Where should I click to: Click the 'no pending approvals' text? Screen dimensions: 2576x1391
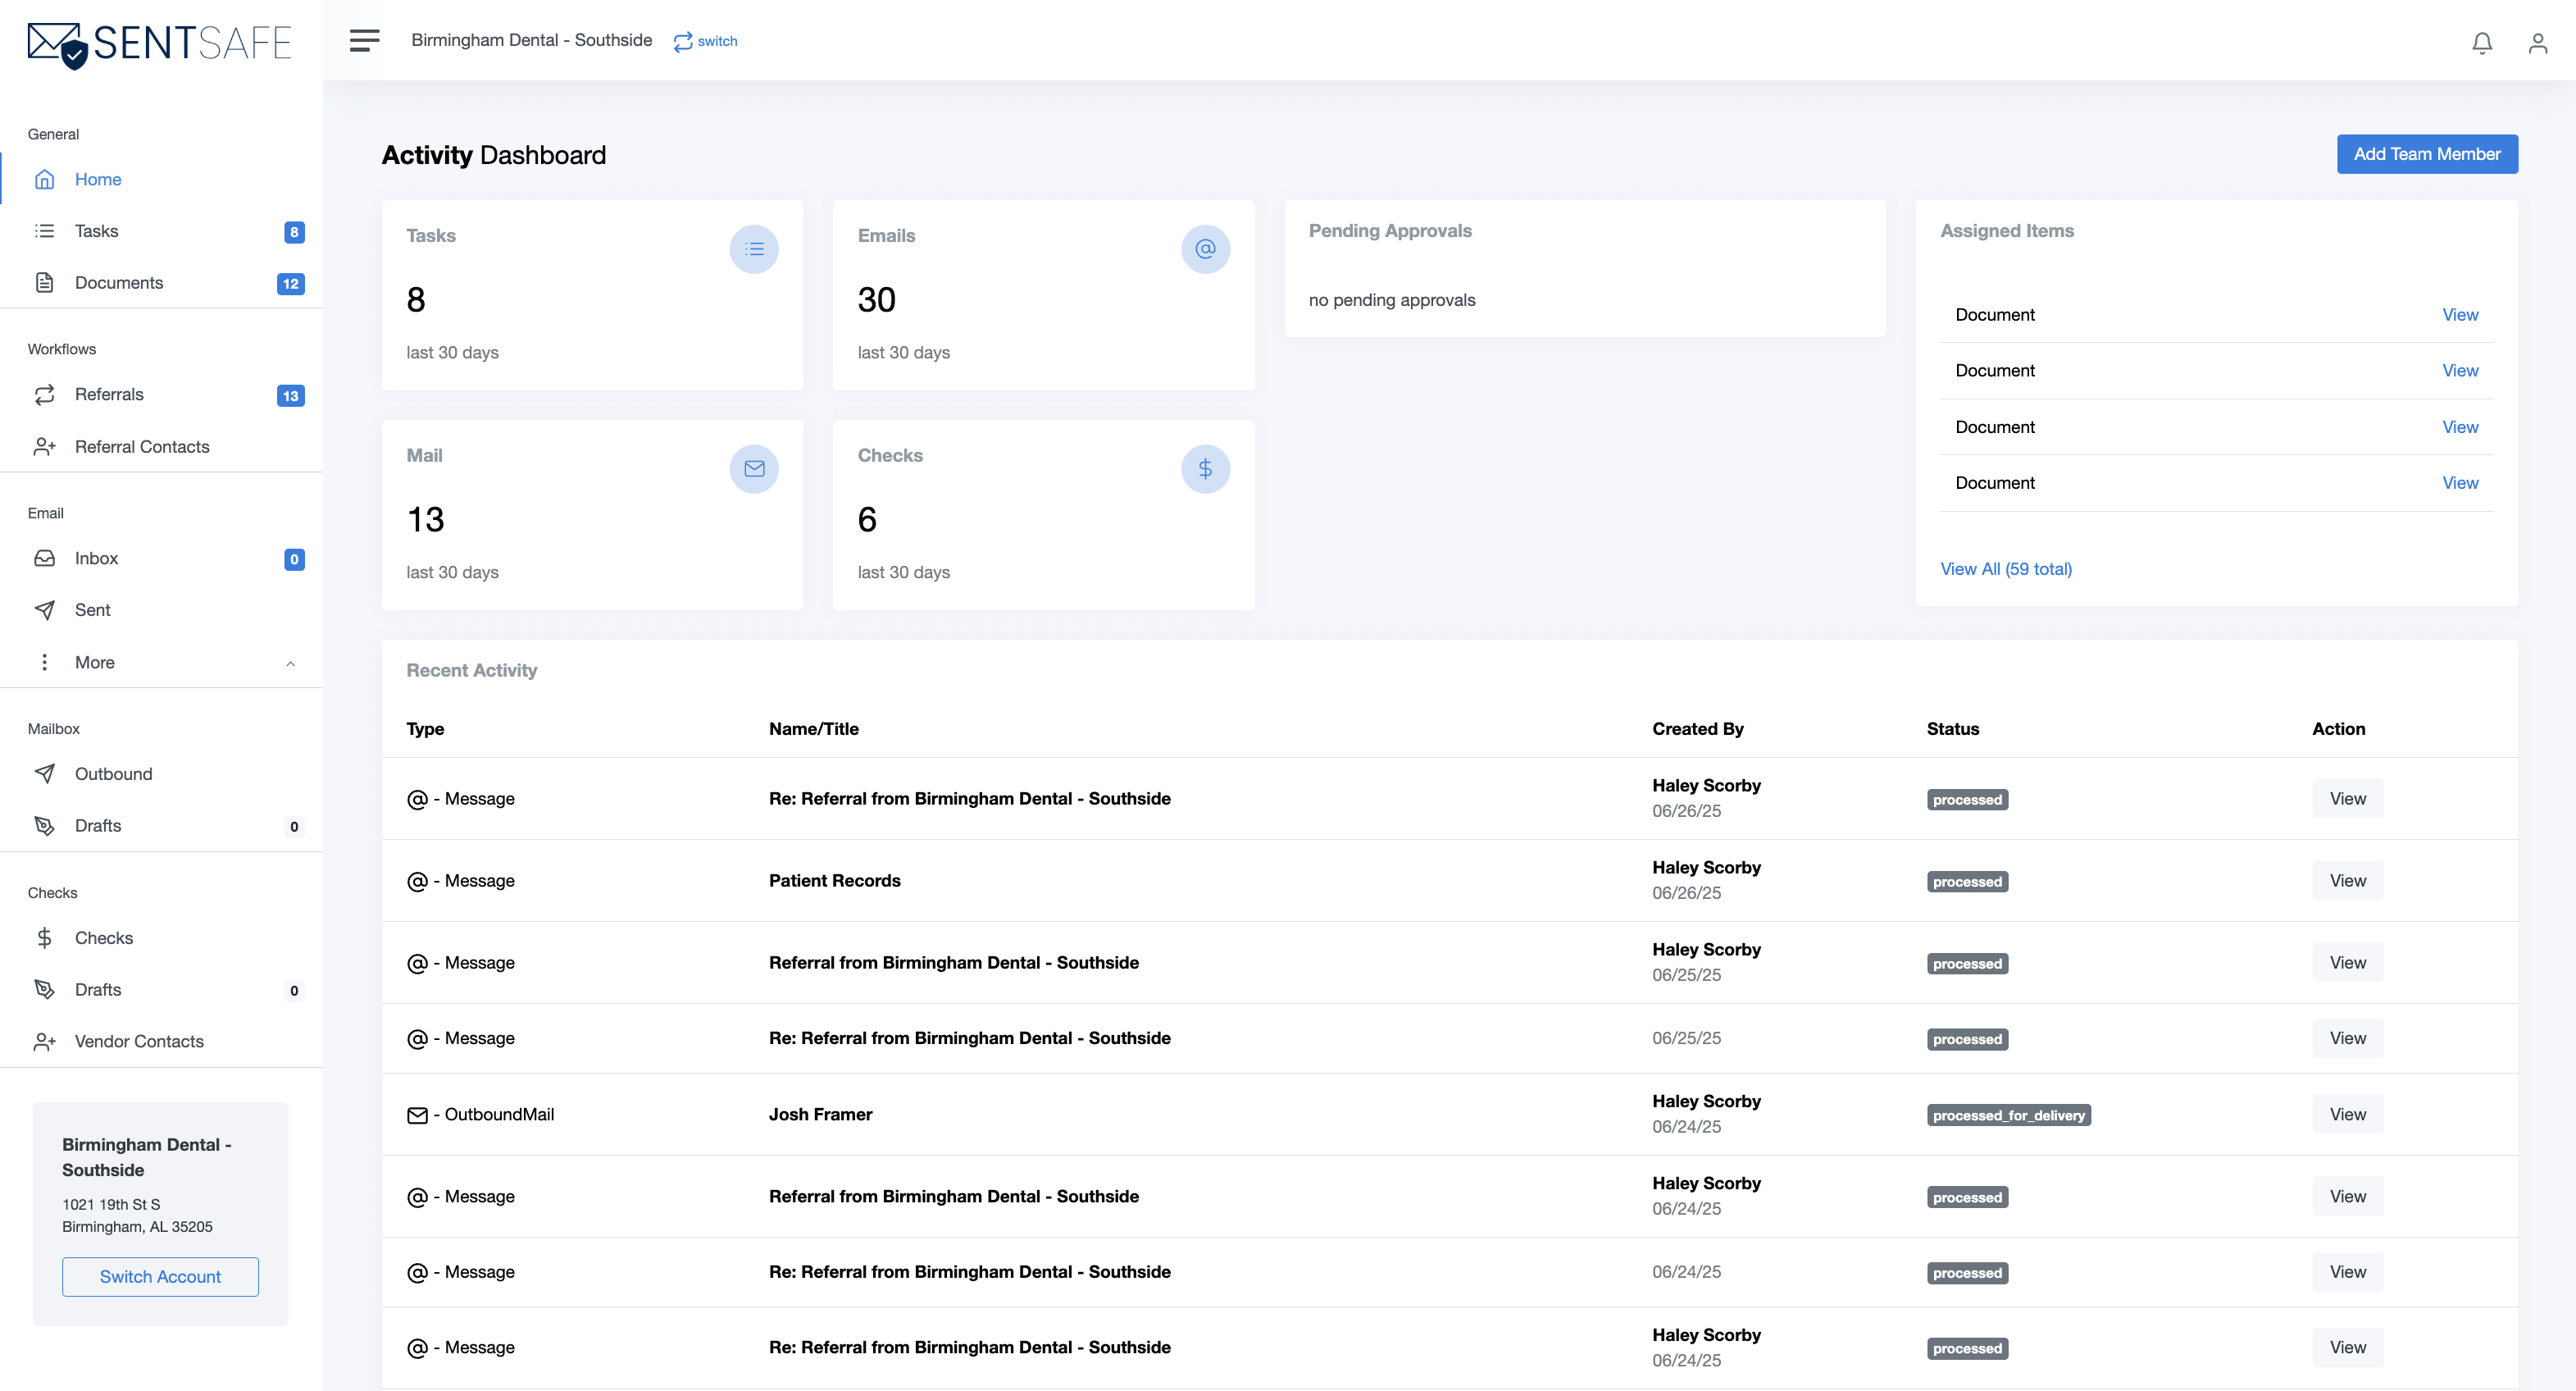coord(1391,300)
